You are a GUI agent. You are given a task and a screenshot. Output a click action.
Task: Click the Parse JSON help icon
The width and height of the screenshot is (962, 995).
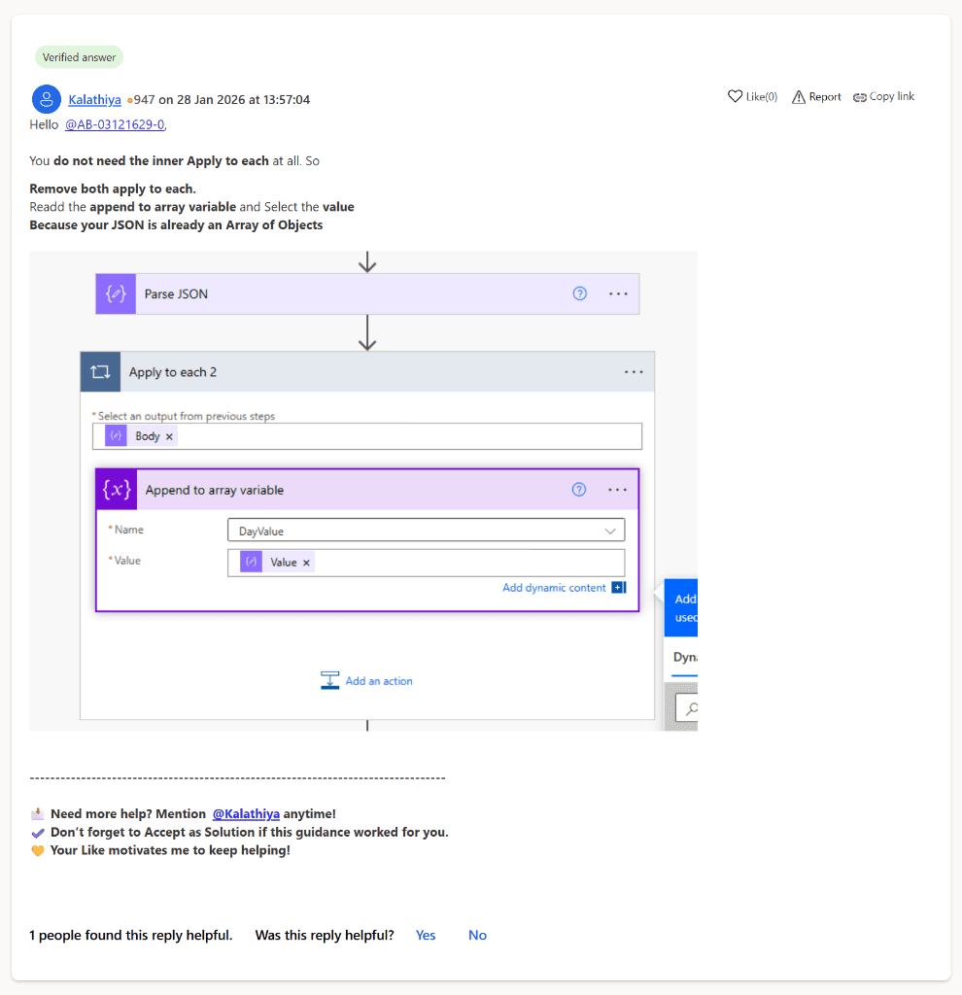(580, 293)
